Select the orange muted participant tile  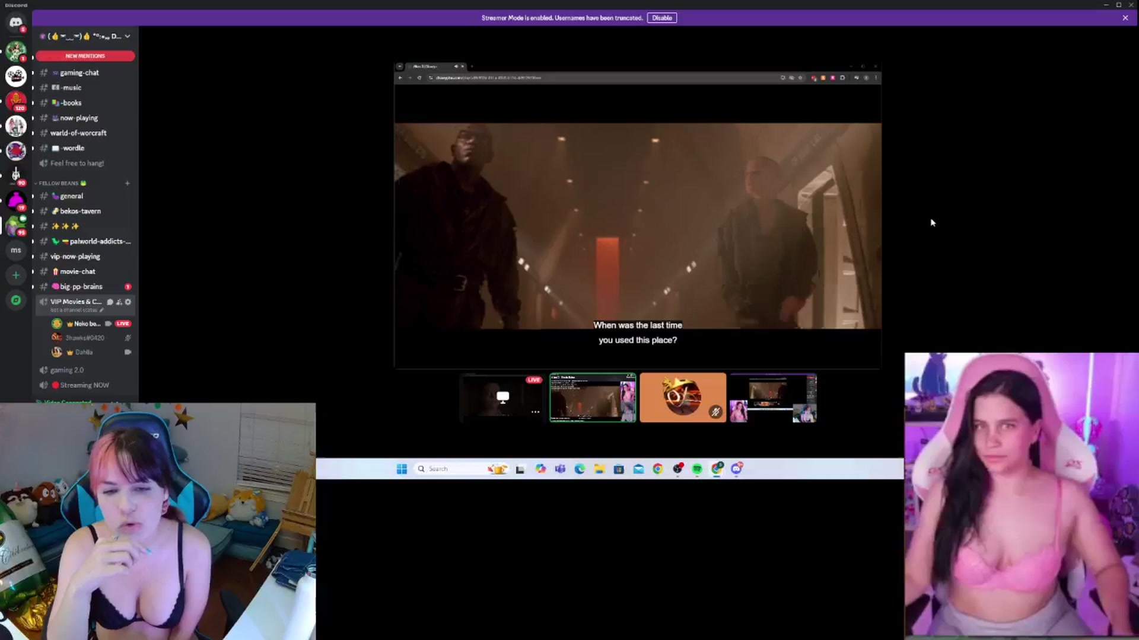coord(683,398)
